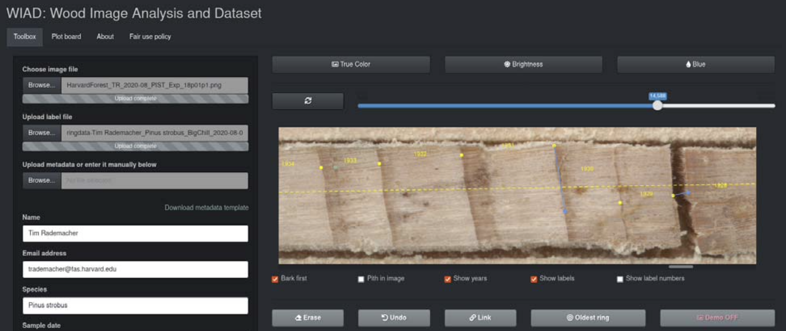786x331 pixels.
Task: Switch image to Brightness mode
Action: tap(523, 65)
